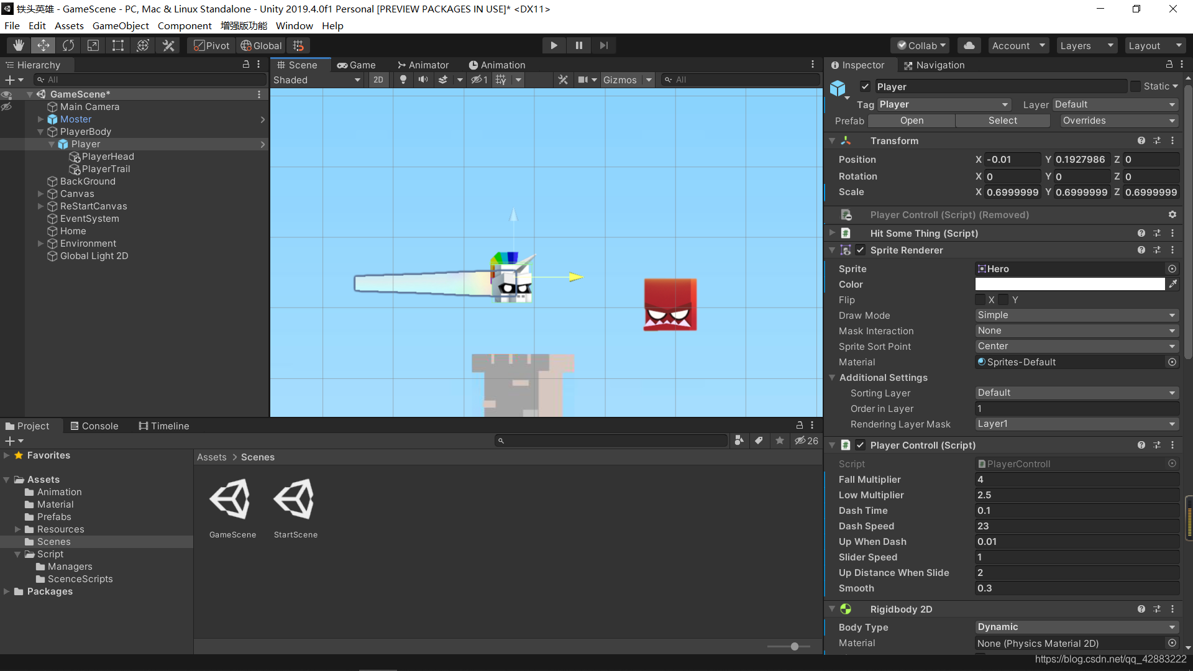Toggle the Player active checkbox
The width and height of the screenshot is (1193, 671).
pyautogui.click(x=865, y=86)
